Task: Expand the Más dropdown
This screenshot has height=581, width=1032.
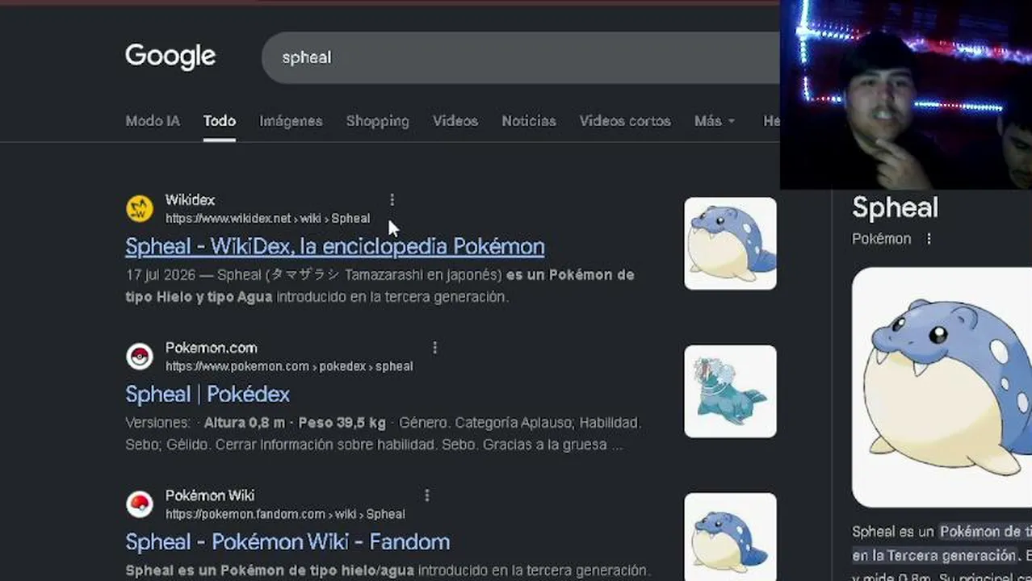Action: pos(715,121)
